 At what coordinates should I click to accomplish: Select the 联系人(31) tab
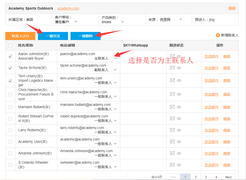20,36
